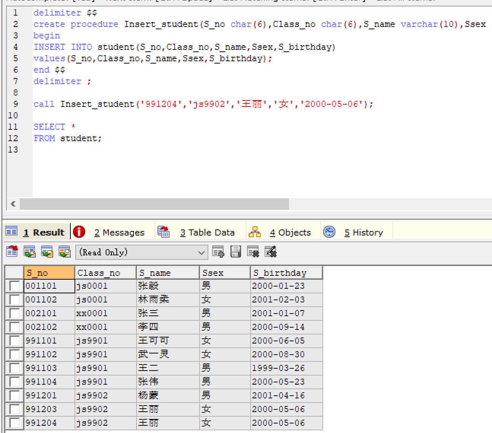
Task: Open the Read Only mode dropdown
Action: (142, 252)
